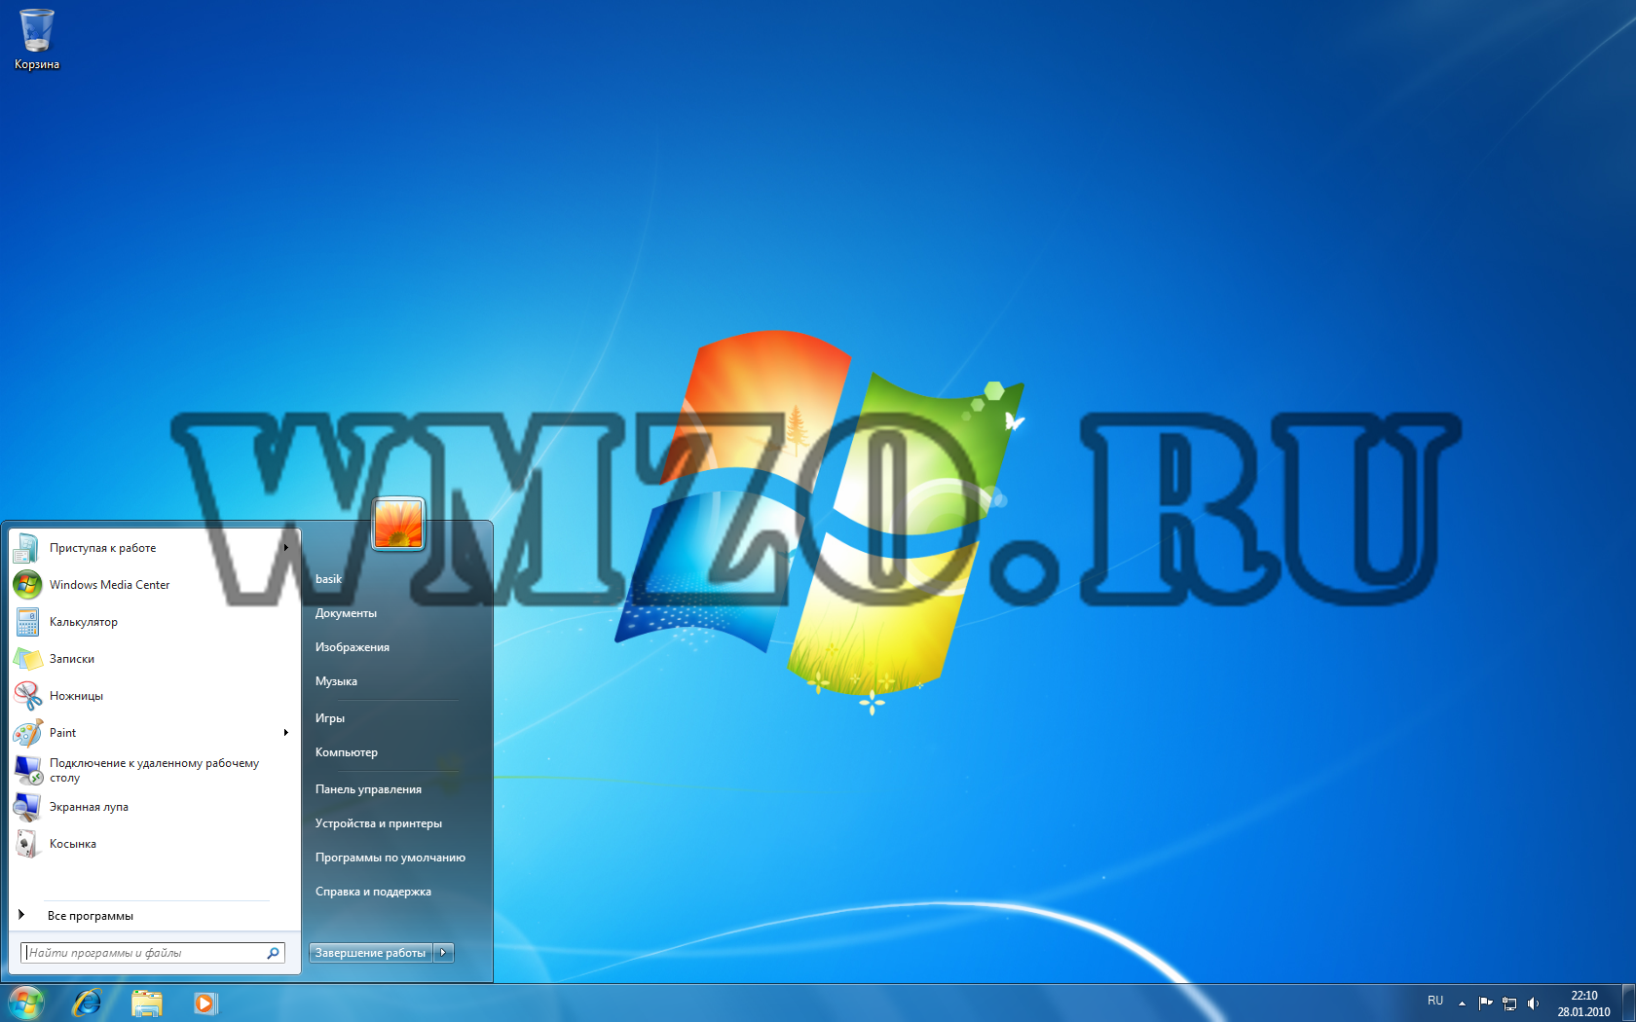1636x1022 pixels.
Task: Open Справка и поддержка
Action: click(x=373, y=892)
